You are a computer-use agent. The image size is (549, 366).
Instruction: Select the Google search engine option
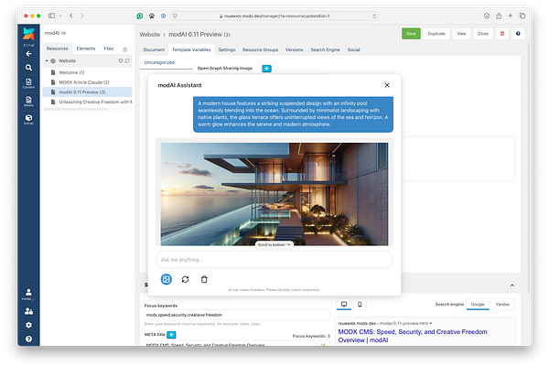point(478,304)
